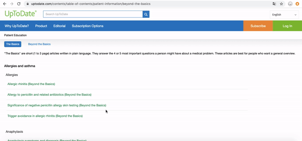
Task: Click the orange extension icon
Action: (297, 4)
